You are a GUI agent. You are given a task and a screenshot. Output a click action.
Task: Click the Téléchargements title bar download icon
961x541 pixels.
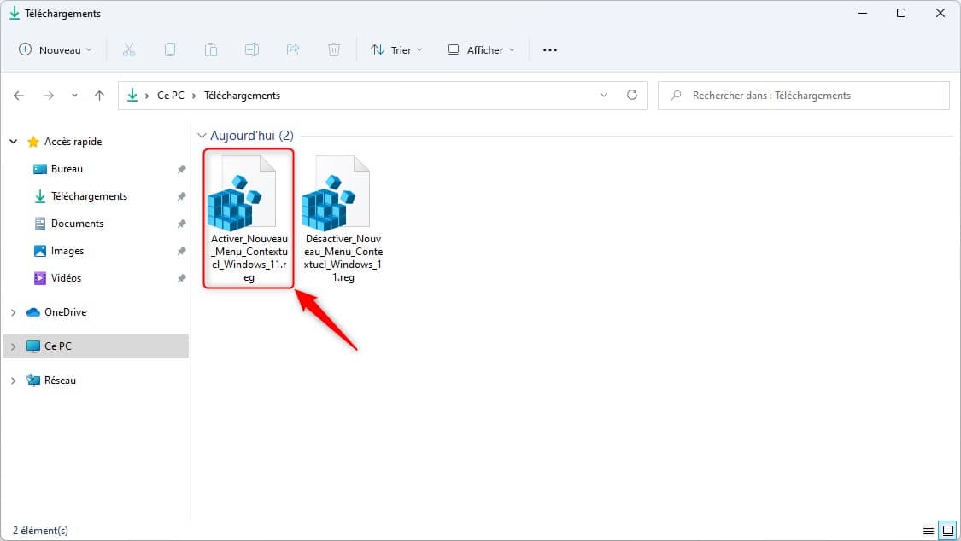15,14
